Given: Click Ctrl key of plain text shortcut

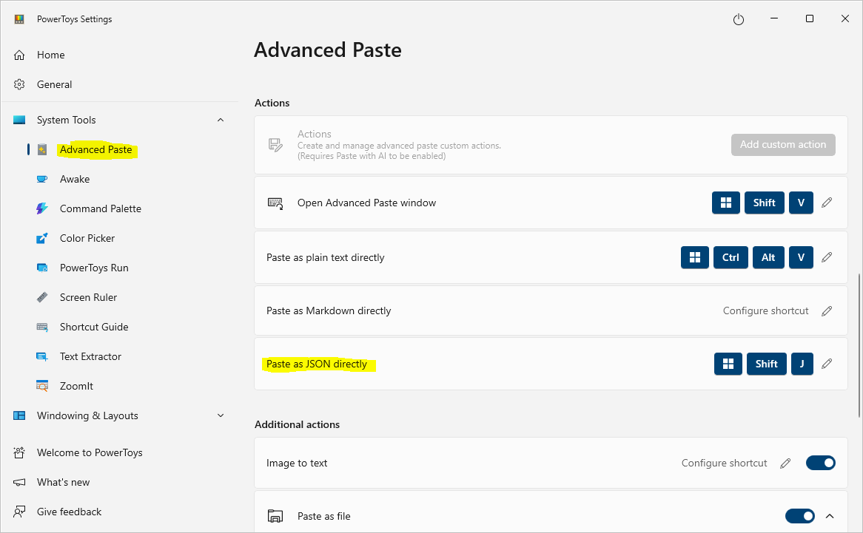Looking at the screenshot, I should coord(731,257).
